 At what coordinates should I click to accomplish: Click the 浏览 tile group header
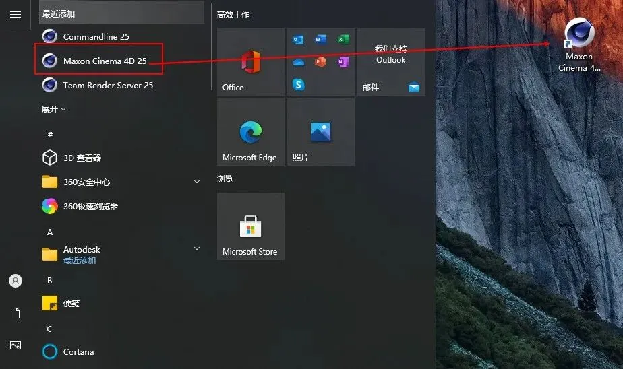coord(225,179)
